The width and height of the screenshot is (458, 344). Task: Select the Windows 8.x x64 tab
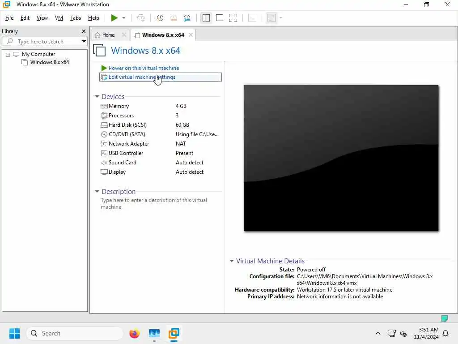tap(163, 35)
